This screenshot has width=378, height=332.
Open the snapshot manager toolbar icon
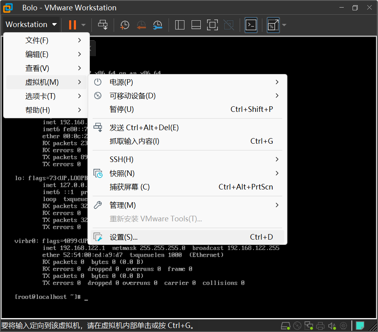pos(157,25)
